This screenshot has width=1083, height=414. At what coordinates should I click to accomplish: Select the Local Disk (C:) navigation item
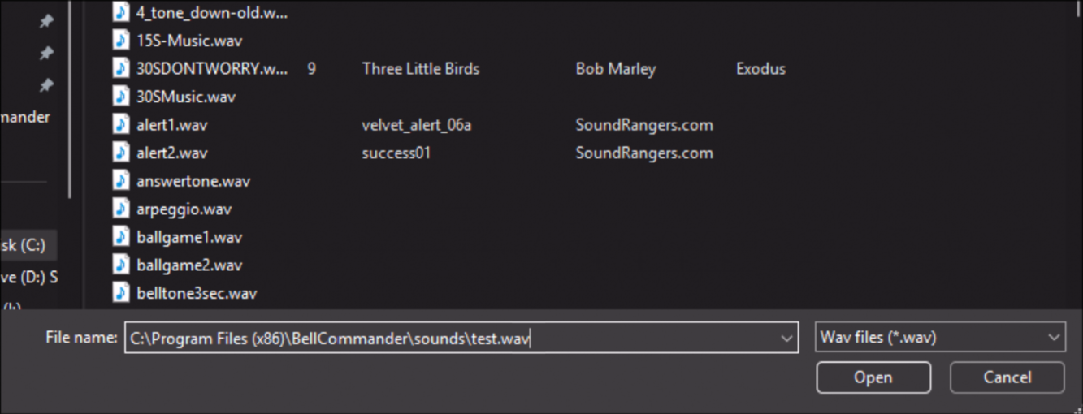coord(24,245)
